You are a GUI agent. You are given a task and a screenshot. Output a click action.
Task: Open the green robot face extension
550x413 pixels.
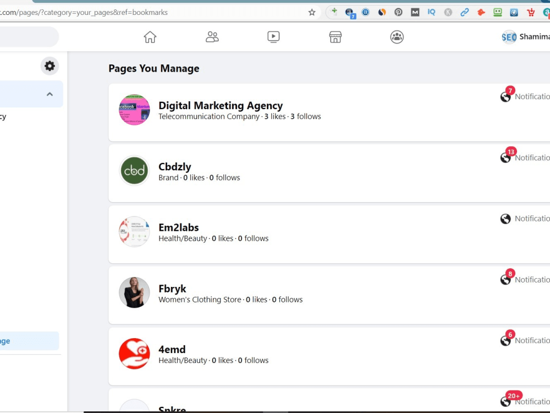click(497, 12)
